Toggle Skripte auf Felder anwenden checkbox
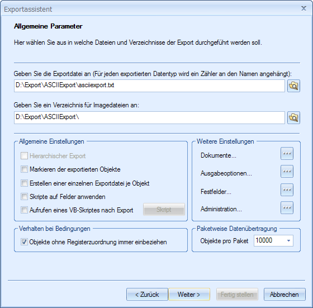 coord(25,197)
